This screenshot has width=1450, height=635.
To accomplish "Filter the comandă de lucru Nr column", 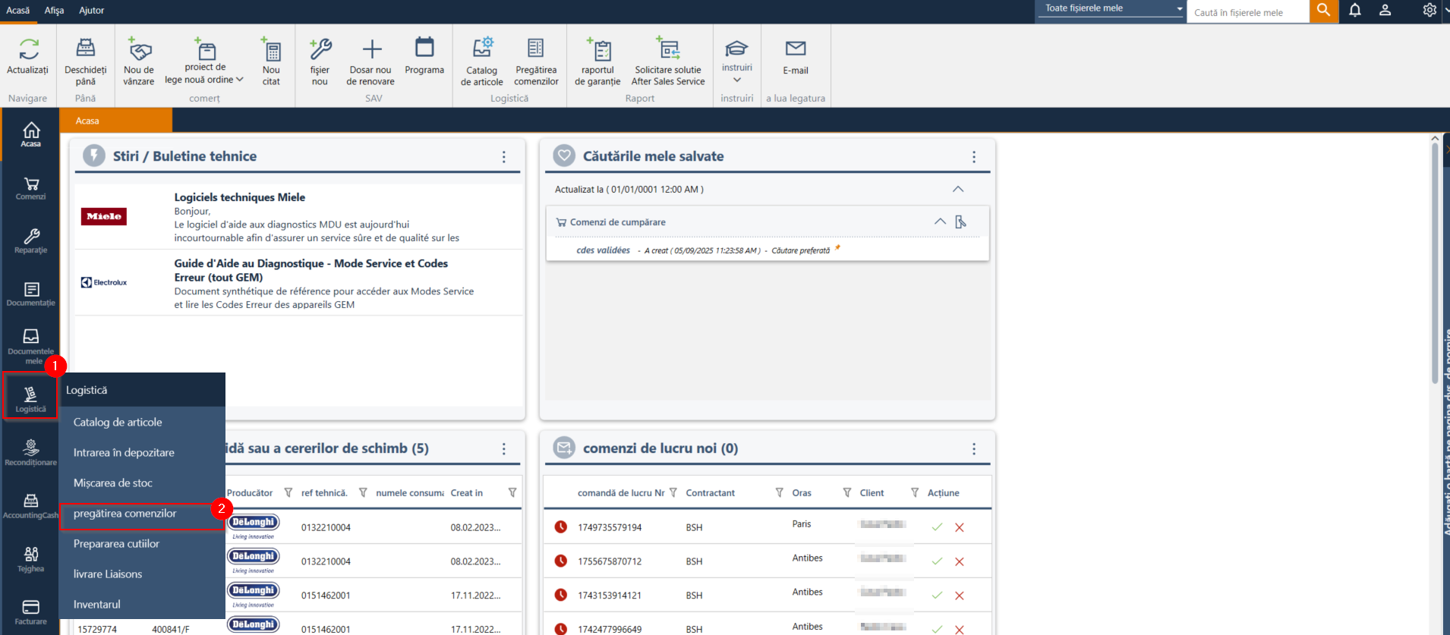I will 673,492.
